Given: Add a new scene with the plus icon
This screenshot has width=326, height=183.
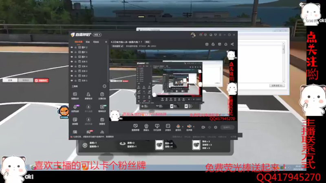Looking at the screenshot, I should [x=106, y=42].
